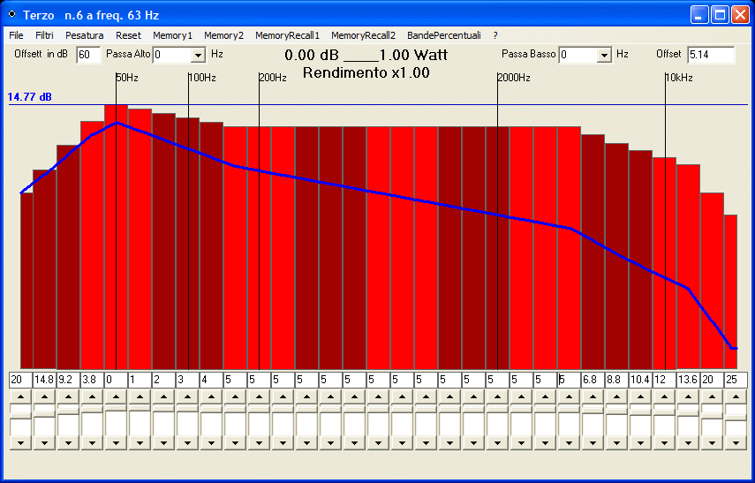Viewport: 755px width, 483px height.
Task: Click down arrow of the 10.4 band
Action: [640, 443]
